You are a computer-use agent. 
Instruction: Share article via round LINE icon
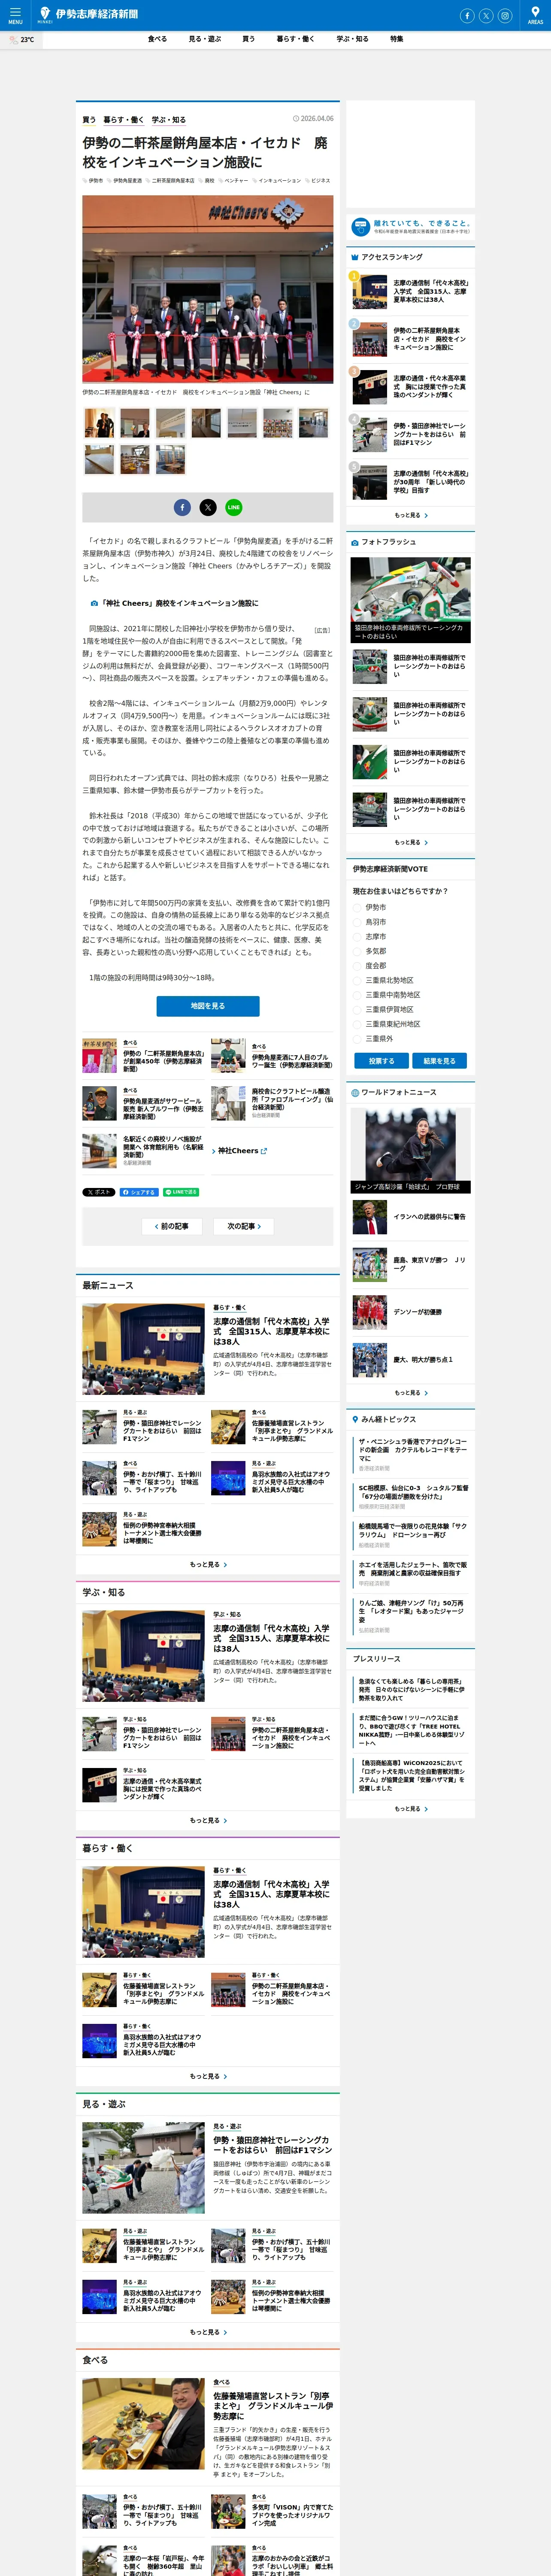pos(234,507)
